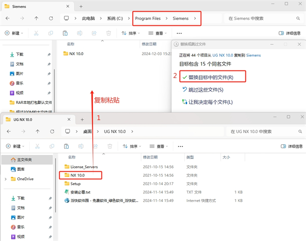Click the share icon in UG NX 10.0 toolbar
Image resolution: width=306 pixels, height=241 pixels.
94,146
